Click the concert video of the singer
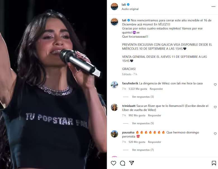218x169 pixels. tap(53, 84)
